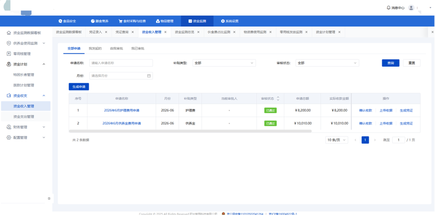Close the 物资费使用监测 tab

[x=270, y=32]
